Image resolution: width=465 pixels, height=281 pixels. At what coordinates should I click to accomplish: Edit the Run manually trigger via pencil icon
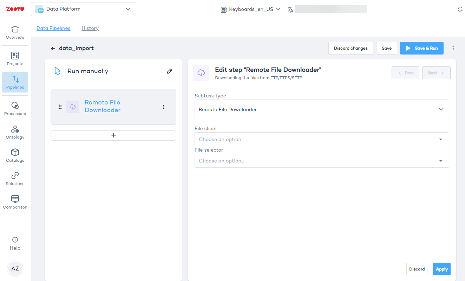click(170, 71)
